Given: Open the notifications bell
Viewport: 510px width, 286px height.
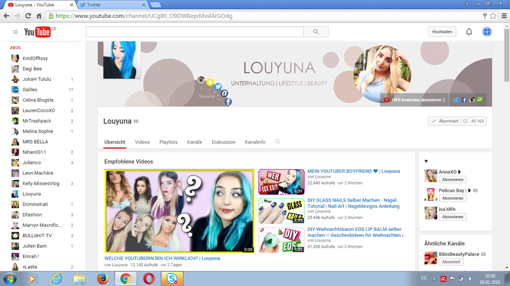Looking at the screenshot, I should [469, 32].
